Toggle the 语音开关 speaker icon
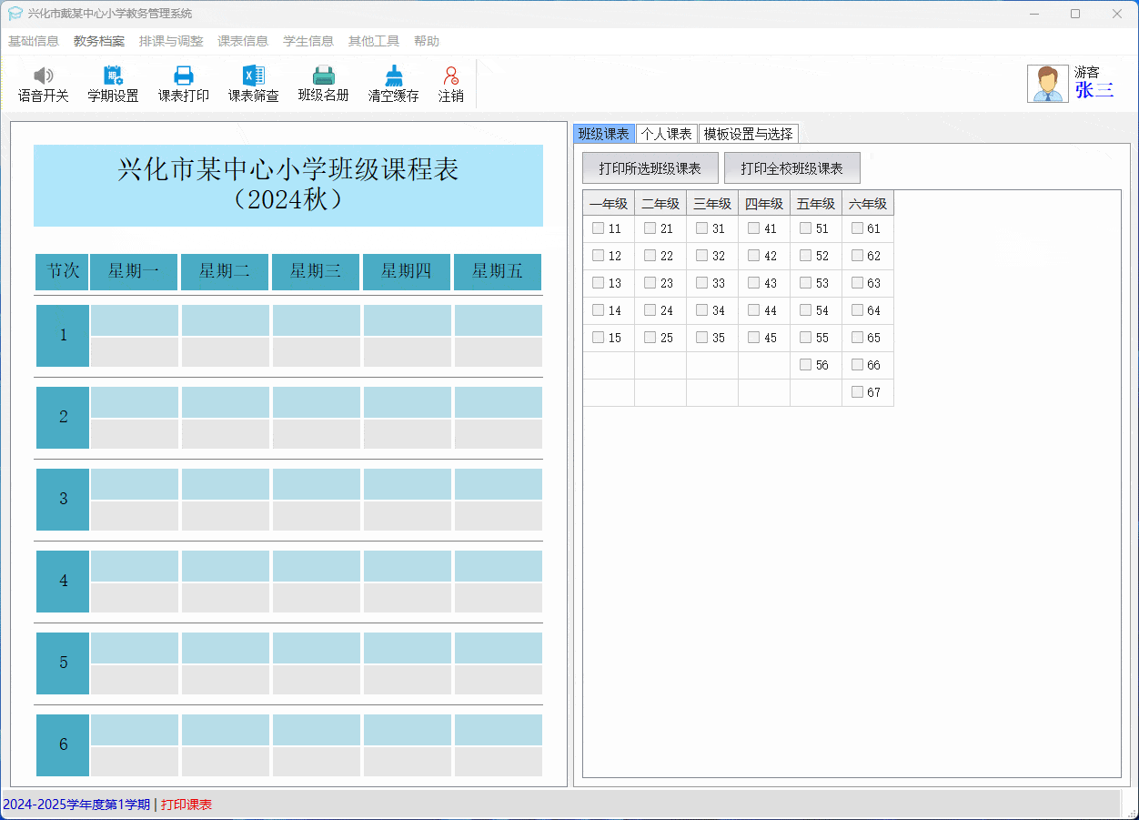This screenshot has height=820, width=1139. 43,76
